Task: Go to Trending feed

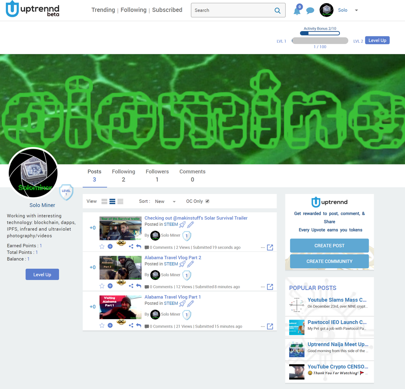Action: [x=103, y=10]
